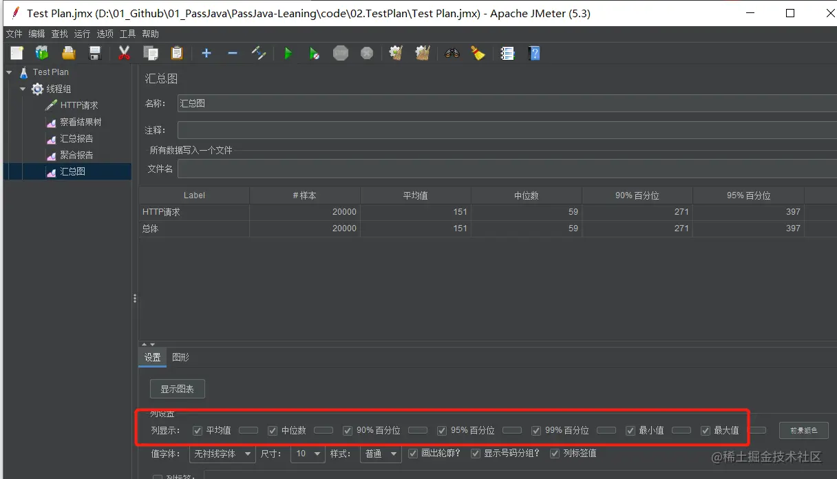Reset search with yellow broom icon

(478, 53)
